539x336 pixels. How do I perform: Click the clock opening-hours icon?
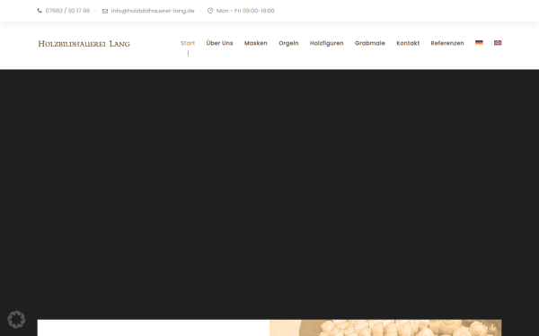coord(210,11)
